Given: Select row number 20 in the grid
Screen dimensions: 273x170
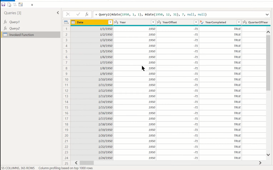Looking at the screenshot, I should point(66,135).
